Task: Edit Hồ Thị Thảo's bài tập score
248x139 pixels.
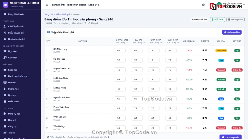Action: (137, 60)
